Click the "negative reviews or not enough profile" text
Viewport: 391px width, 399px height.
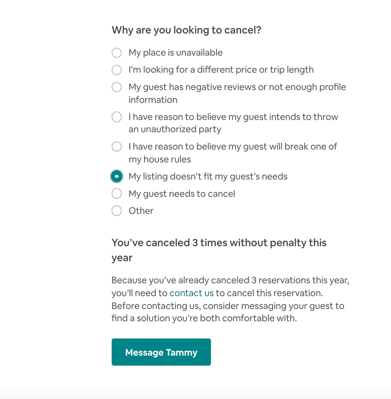[x=237, y=87]
